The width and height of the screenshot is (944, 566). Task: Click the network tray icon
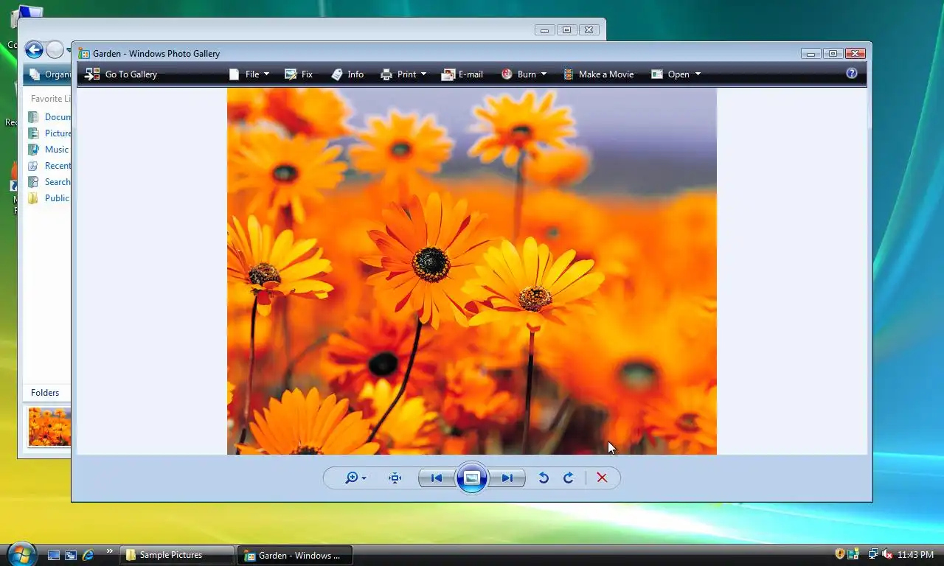click(x=873, y=554)
